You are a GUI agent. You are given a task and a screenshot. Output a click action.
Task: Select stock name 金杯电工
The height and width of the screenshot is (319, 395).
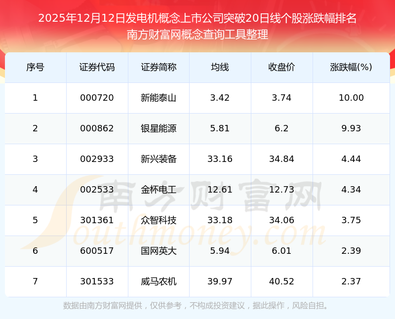point(158,190)
